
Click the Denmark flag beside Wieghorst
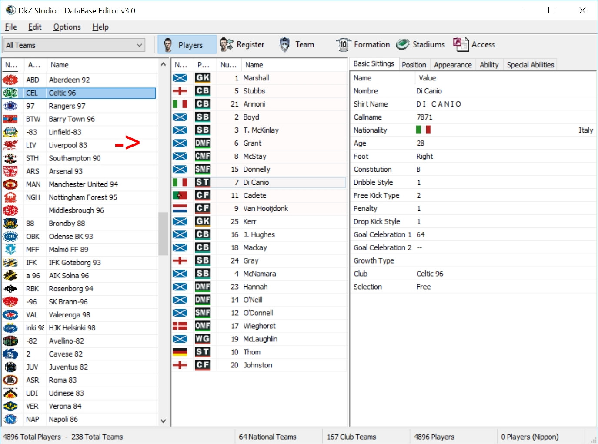(x=180, y=326)
